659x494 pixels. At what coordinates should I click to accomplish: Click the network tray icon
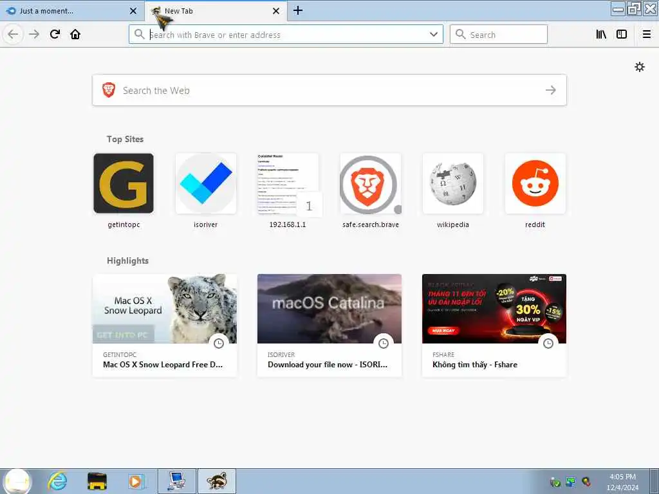click(571, 481)
